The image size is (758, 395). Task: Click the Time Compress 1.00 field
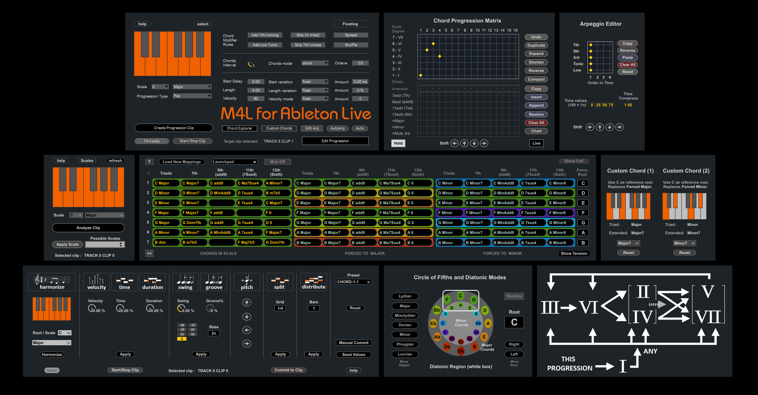pos(628,105)
